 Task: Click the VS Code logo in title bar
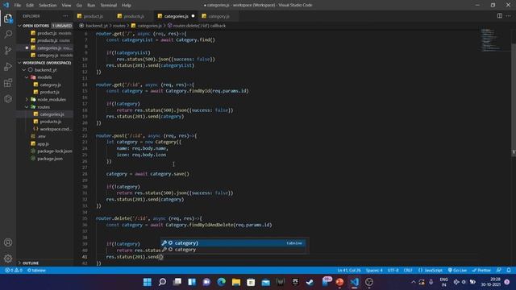[x=6, y=5]
